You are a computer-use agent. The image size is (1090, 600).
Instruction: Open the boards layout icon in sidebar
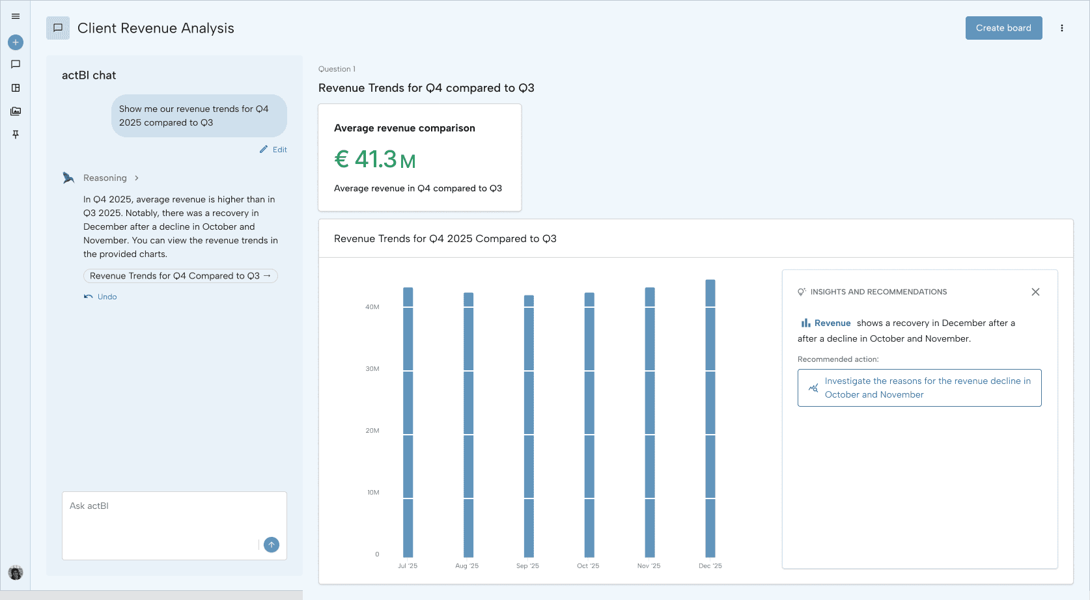tap(16, 88)
